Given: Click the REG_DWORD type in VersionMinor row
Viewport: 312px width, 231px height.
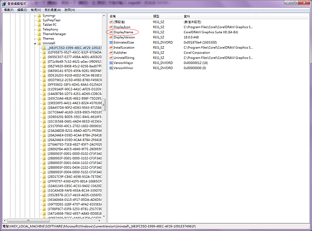Looking at the screenshot, I should click(163, 68).
